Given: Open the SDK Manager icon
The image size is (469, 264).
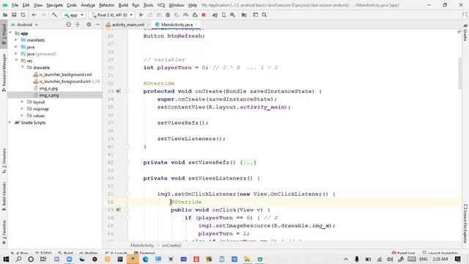Looking at the screenshot, I should click(232, 15).
